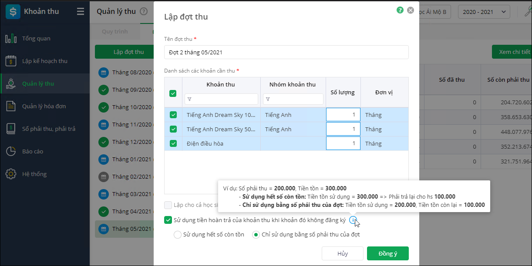Click the Hệ thống gear icon
This screenshot has width=532, height=266.
11,174
